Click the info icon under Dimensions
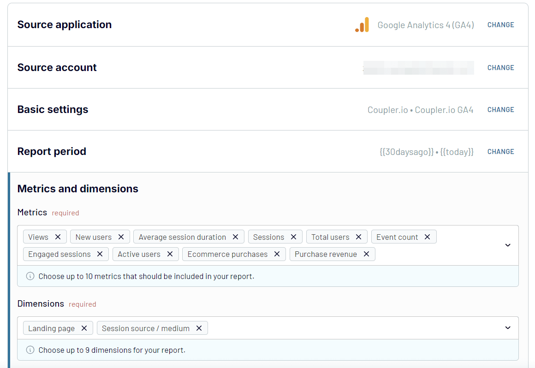This screenshot has height=368, width=535. pos(30,350)
